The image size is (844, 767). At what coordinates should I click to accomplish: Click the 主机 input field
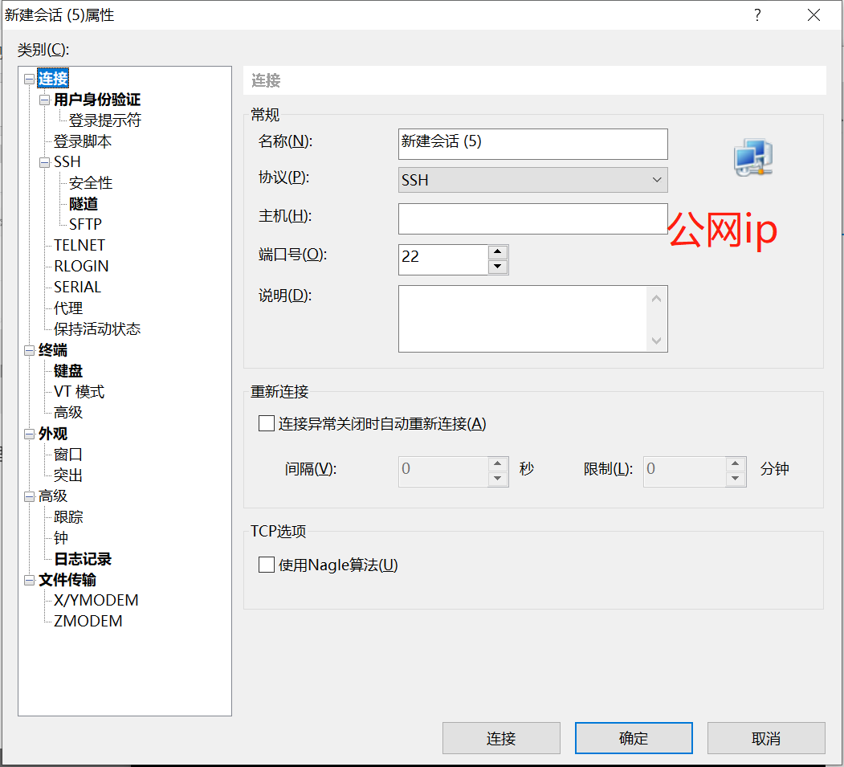[532, 218]
